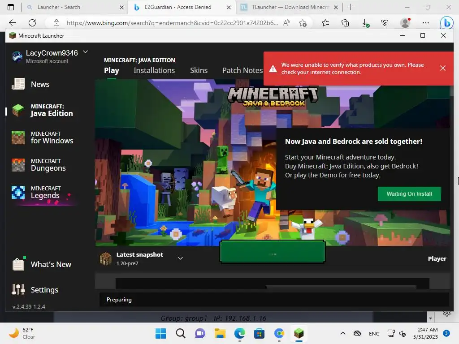Open Edge tab actions menu

tap(11, 7)
